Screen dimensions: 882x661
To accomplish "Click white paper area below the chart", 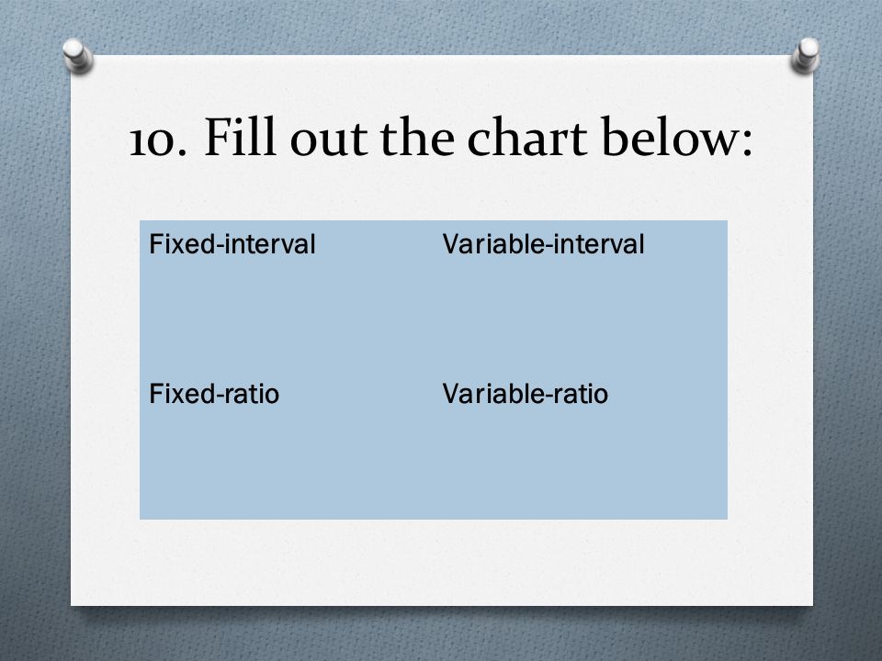I will click(442, 562).
